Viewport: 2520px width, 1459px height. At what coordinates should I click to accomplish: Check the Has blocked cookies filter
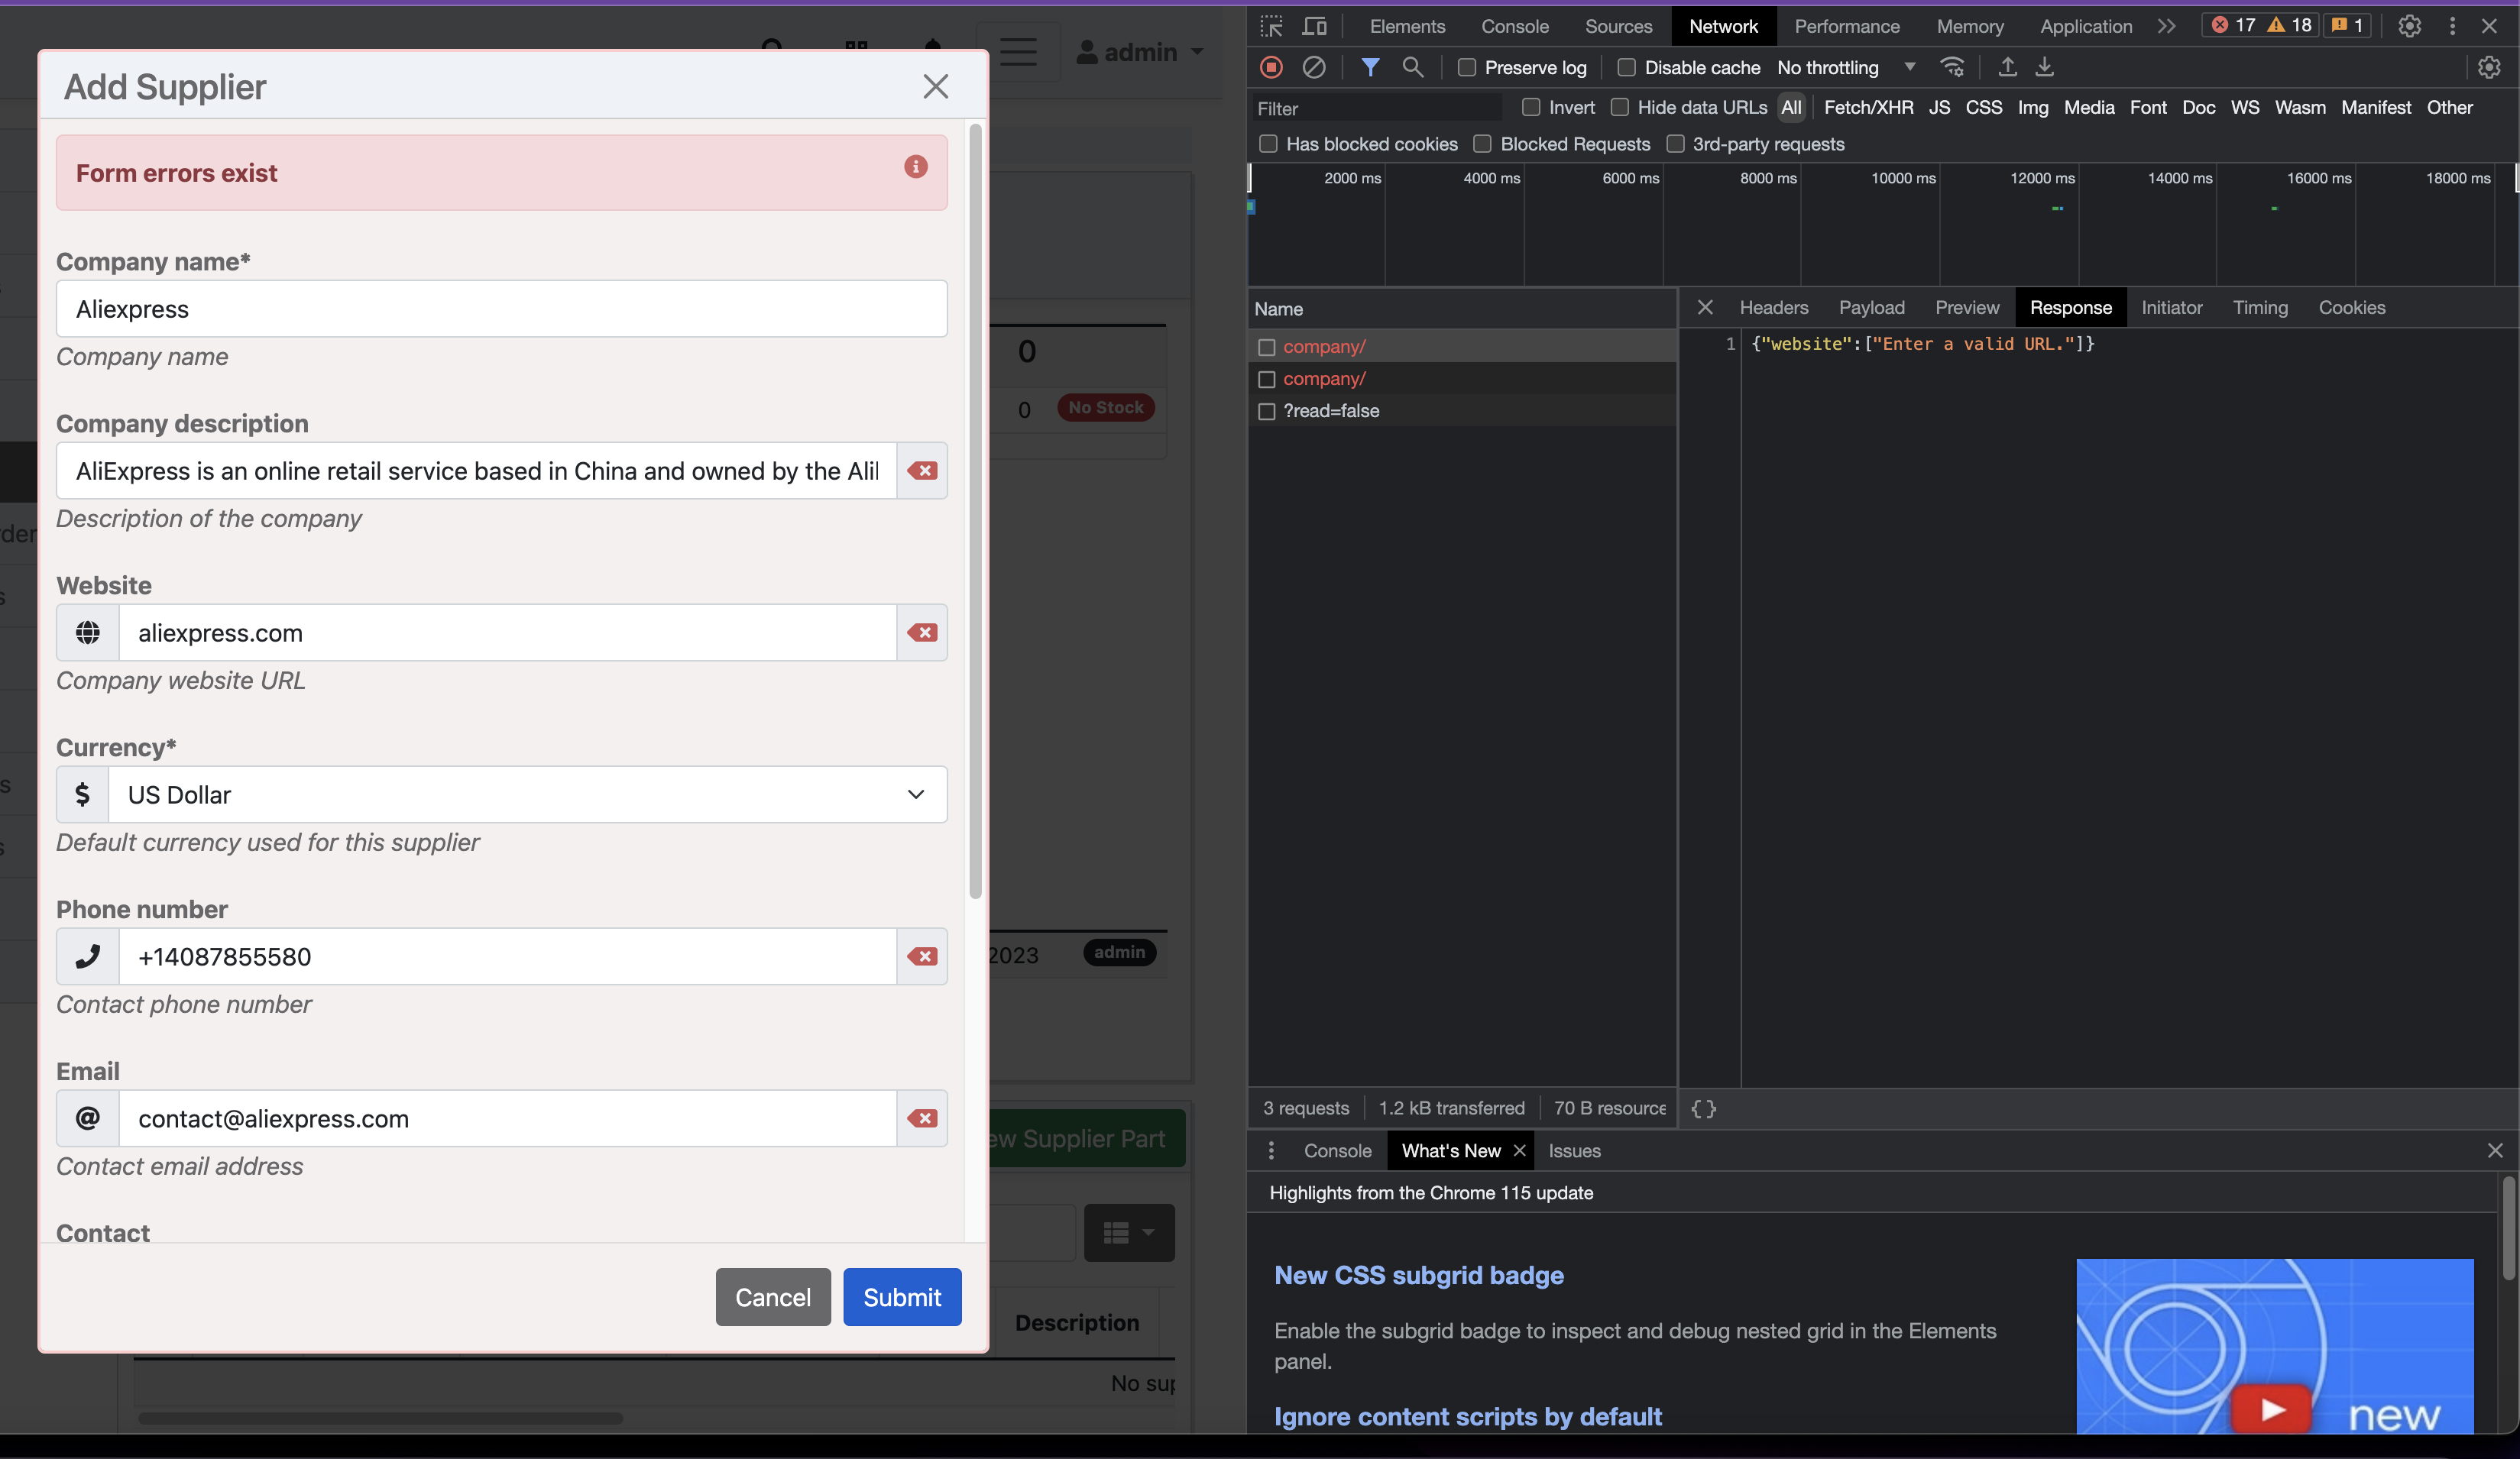click(1268, 144)
